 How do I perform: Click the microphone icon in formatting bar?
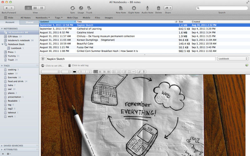144,72
